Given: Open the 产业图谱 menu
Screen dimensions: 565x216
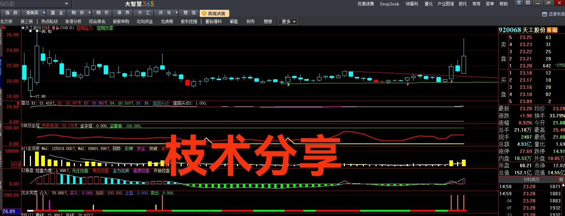Looking at the screenshot, I should pyautogui.click(x=446, y=4).
